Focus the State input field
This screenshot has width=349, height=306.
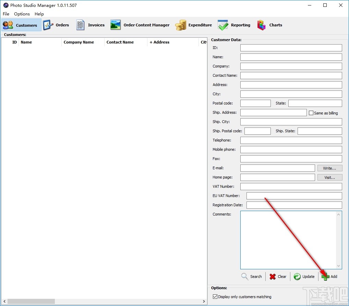[315, 103]
